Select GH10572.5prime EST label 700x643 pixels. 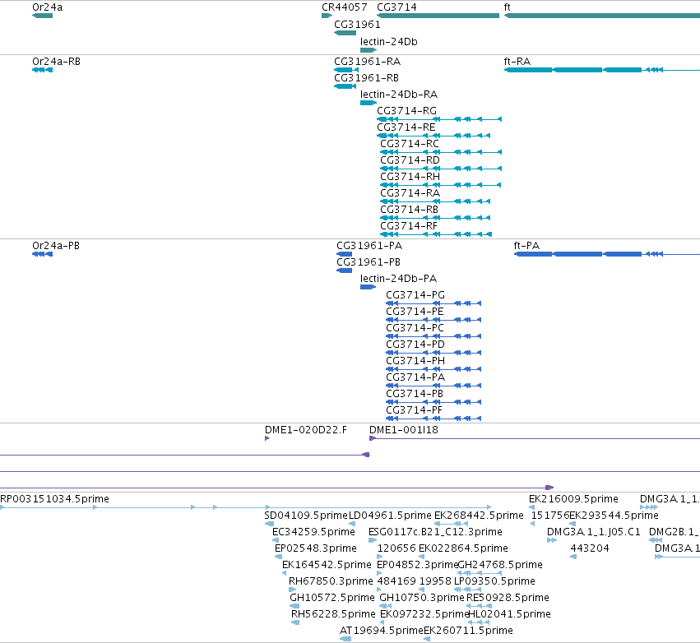click(332, 599)
